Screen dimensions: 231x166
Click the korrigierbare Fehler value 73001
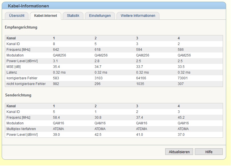(183, 78)
